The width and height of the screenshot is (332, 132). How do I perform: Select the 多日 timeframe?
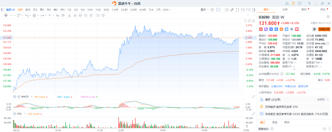click(28, 10)
